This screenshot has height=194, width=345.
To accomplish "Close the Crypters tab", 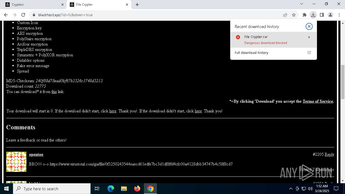I will 63,5.
